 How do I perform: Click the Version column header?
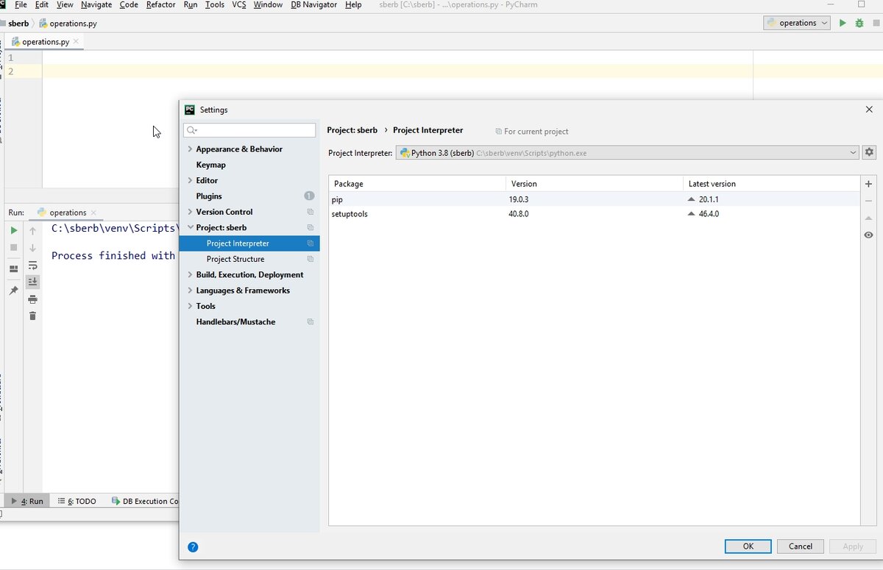(595, 184)
